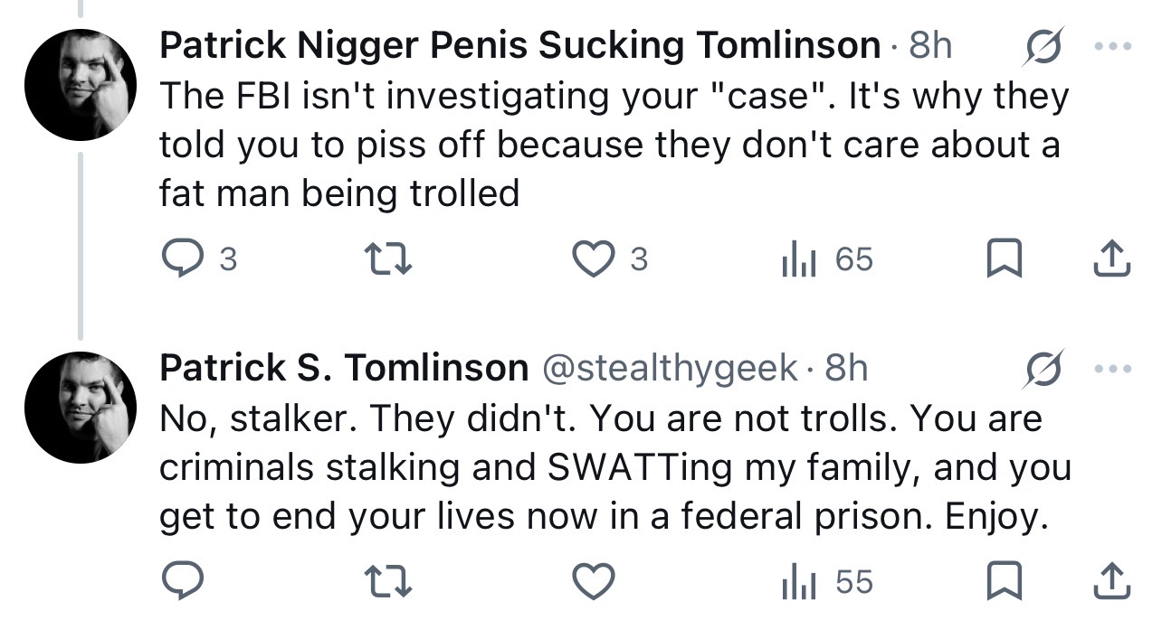This screenshot has height=620, width=1162.
Task: Open the 8h timestamp next to @stealthygeek
Action: pyautogui.click(x=847, y=368)
